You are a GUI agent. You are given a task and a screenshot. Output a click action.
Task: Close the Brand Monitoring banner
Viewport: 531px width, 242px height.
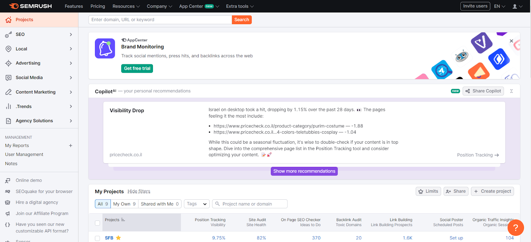tap(511, 41)
